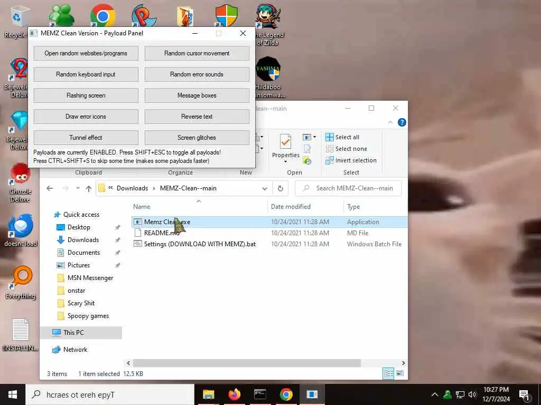The height and width of the screenshot is (405, 541).
Task: Toggle 'Reverse text' payload
Action: tap(197, 117)
